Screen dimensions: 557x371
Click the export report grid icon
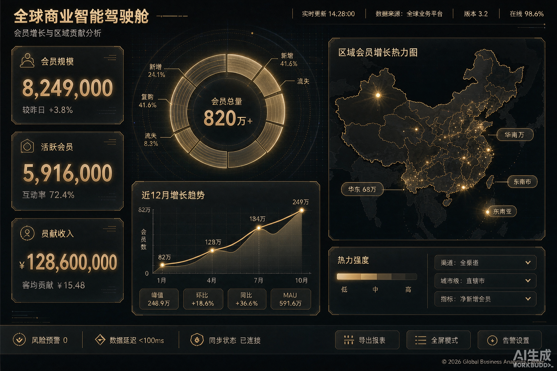348,340
